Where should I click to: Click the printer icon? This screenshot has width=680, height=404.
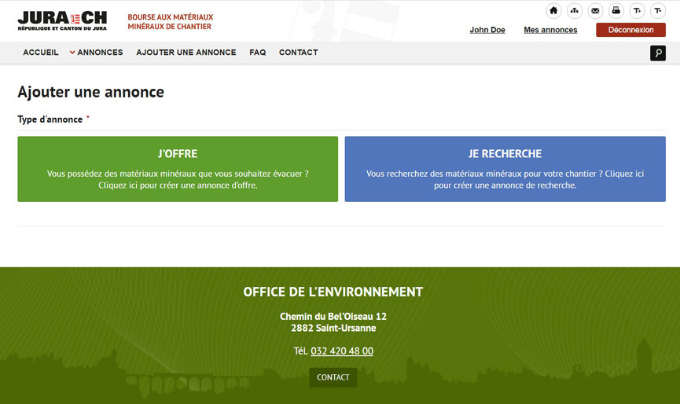tap(616, 11)
